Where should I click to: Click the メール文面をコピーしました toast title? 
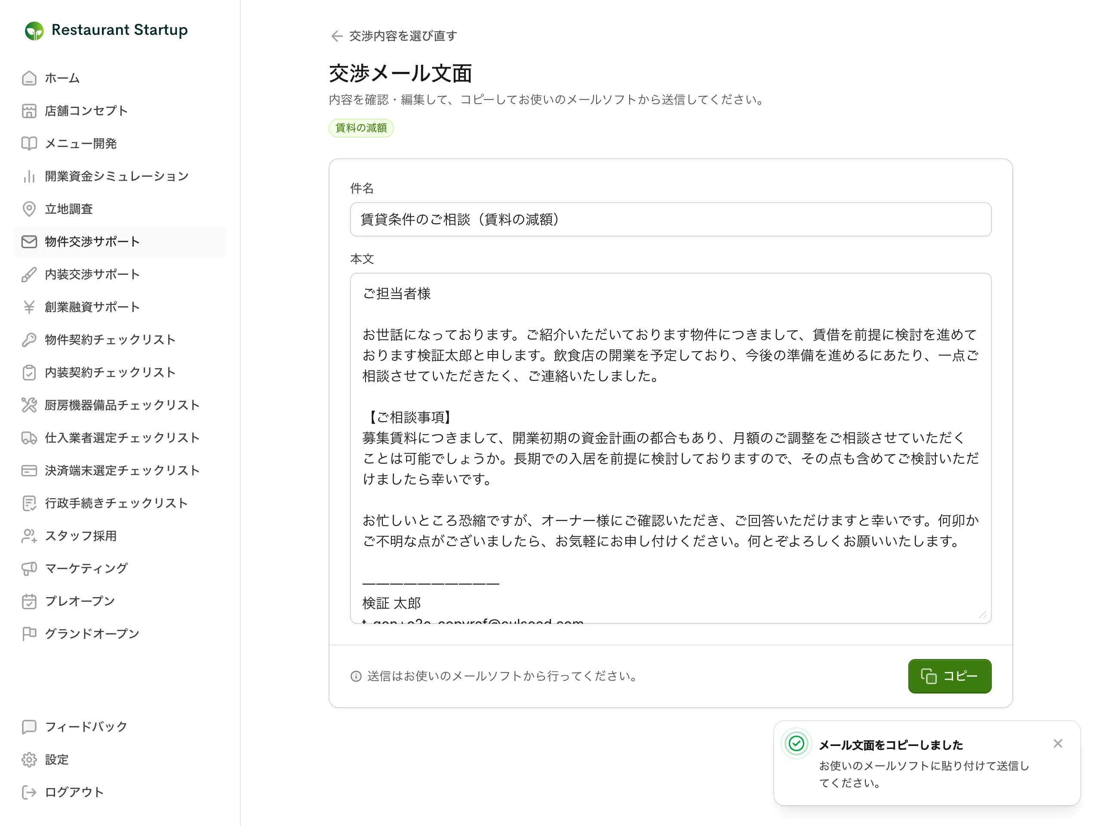tap(890, 745)
